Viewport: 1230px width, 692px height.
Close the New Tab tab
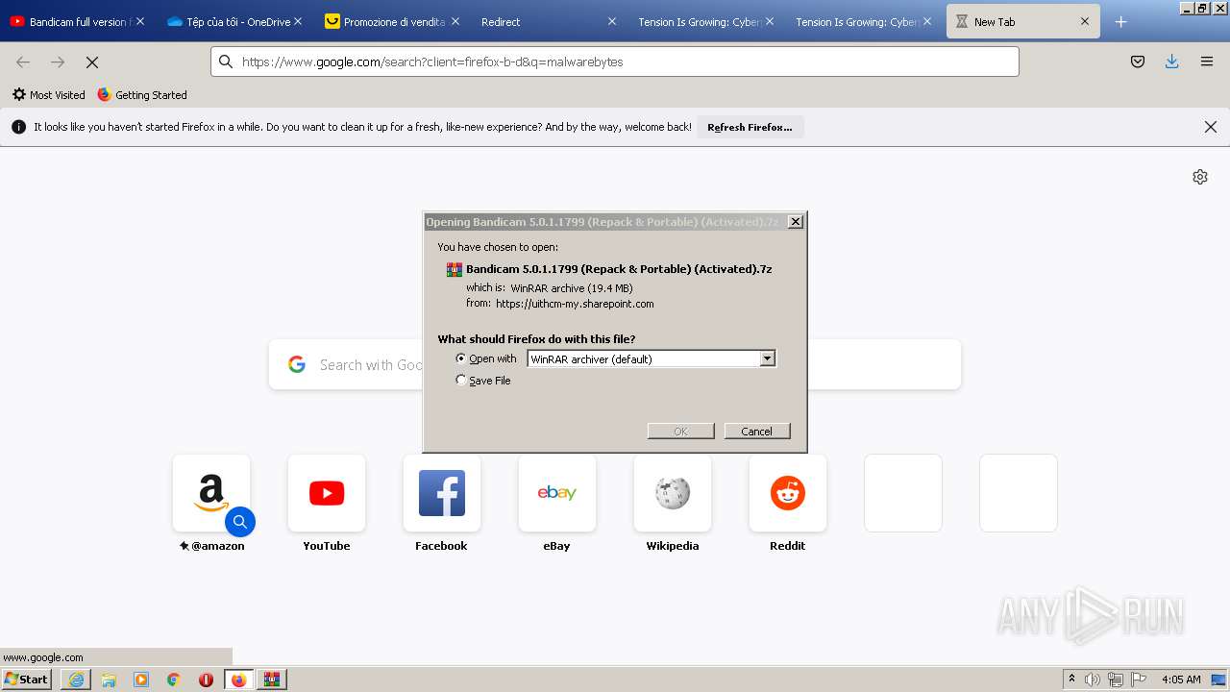point(1085,21)
